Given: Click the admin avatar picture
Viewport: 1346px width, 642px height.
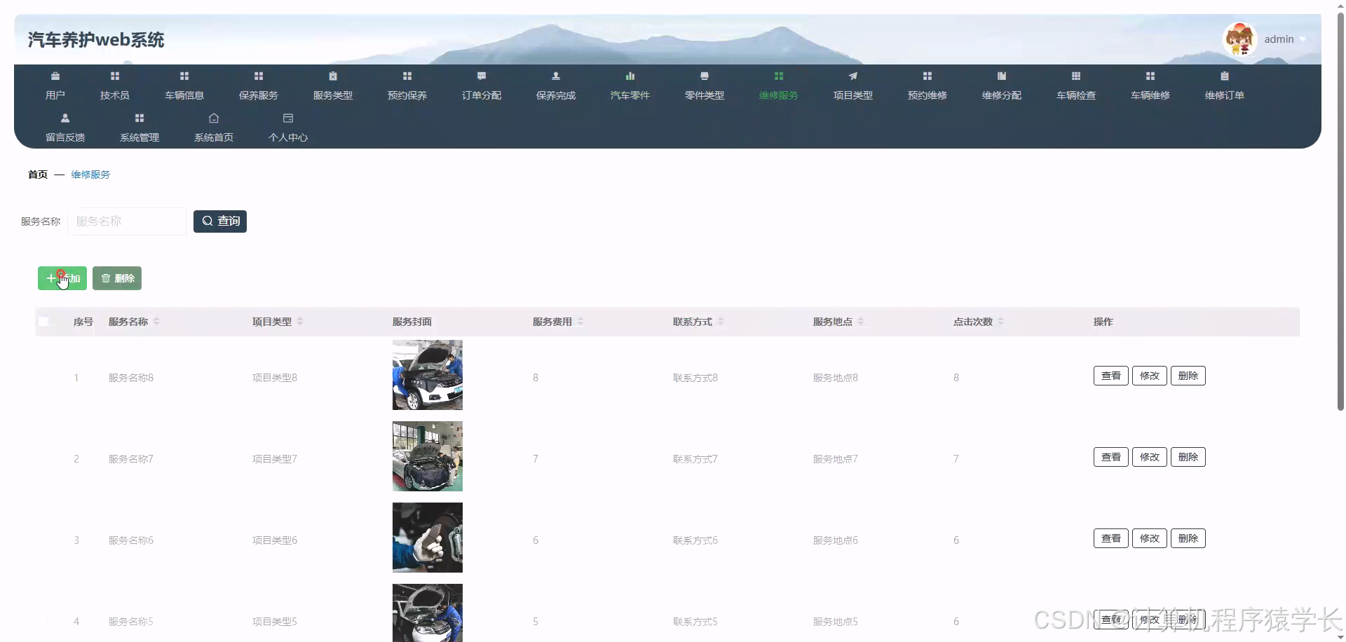Looking at the screenshot, I should [1239, 39].
